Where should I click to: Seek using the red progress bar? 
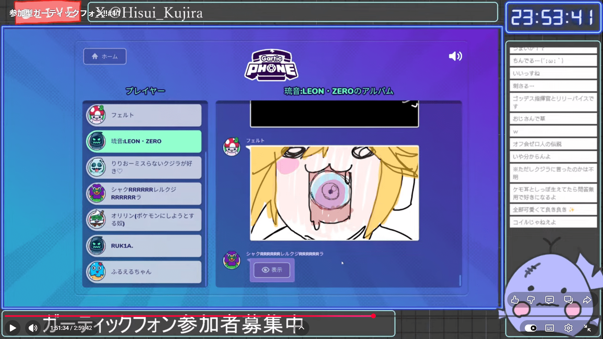click(188, 316)
